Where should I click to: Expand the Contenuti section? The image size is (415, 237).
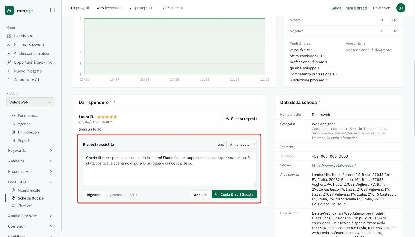coord(30,226)
